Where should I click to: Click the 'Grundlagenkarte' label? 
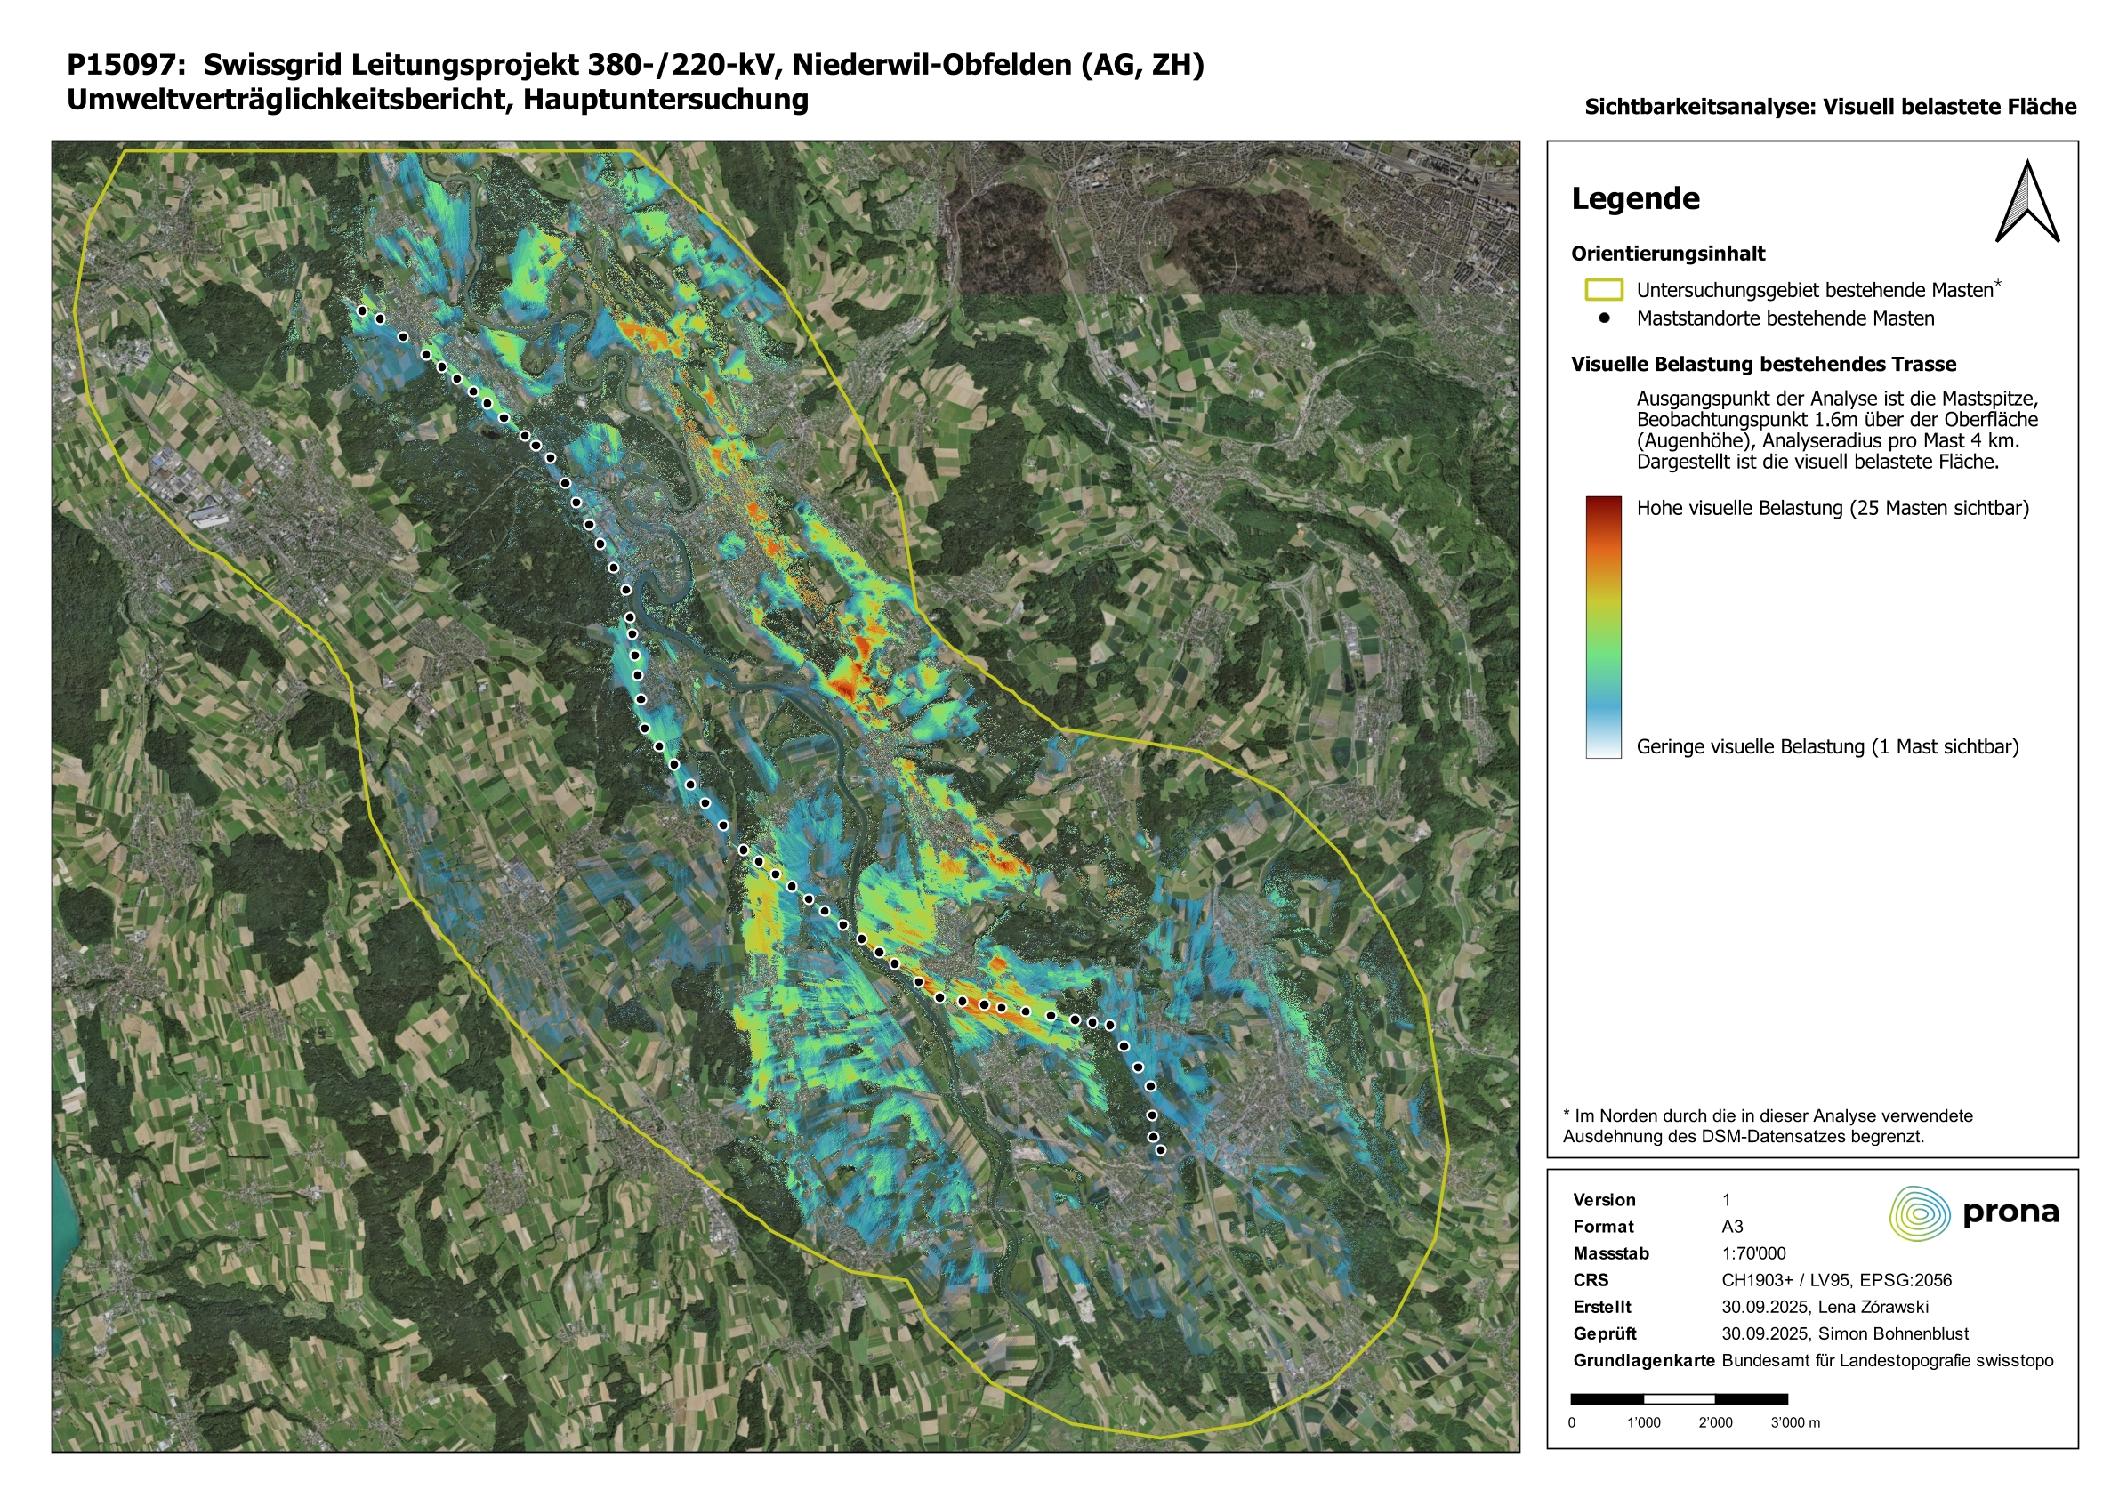(1644, 1360)
